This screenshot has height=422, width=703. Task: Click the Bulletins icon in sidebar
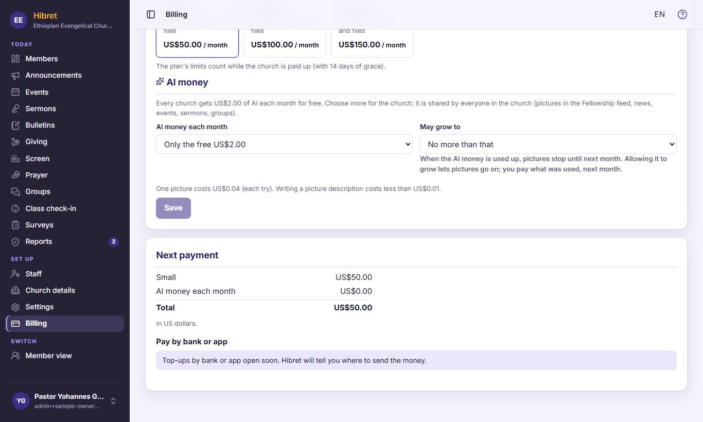click(x=15, y=125)
